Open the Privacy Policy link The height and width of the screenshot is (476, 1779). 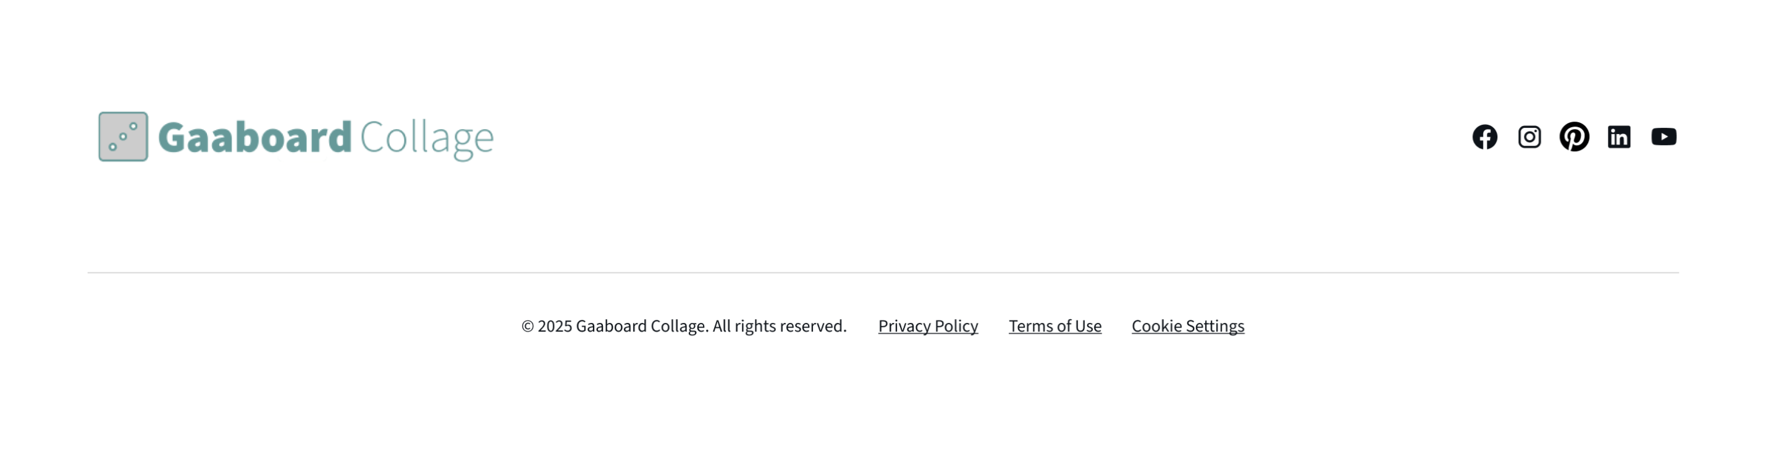tap(927, 327)
